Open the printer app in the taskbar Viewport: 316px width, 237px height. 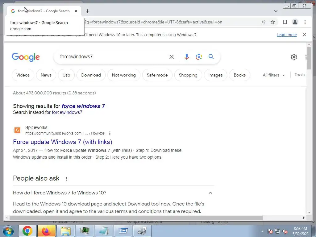tap(142, 231)
